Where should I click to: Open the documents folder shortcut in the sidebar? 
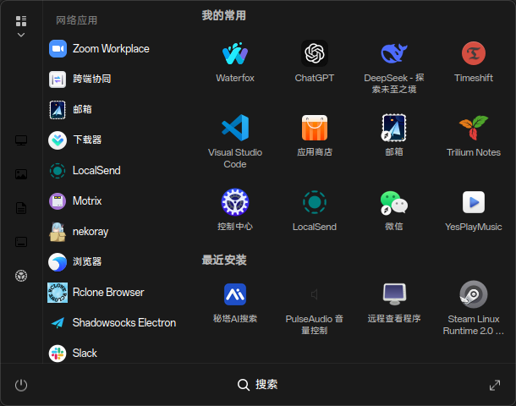(21, 208)
